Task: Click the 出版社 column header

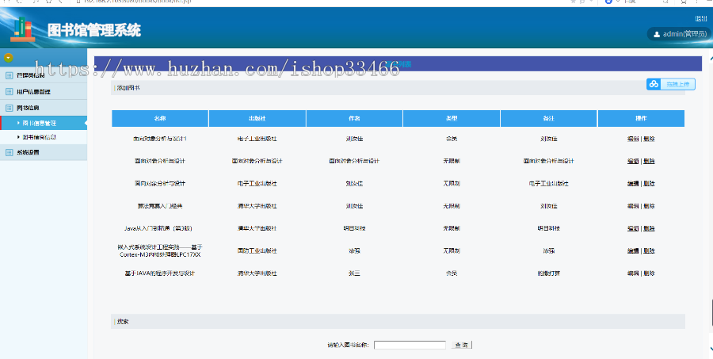Action: (257, 118)
